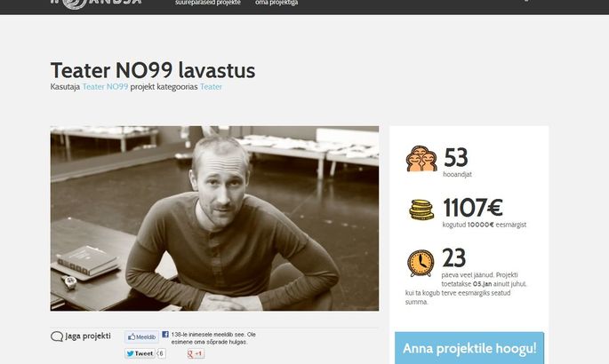Open the oma projektiga menu item

pos(276,3)
